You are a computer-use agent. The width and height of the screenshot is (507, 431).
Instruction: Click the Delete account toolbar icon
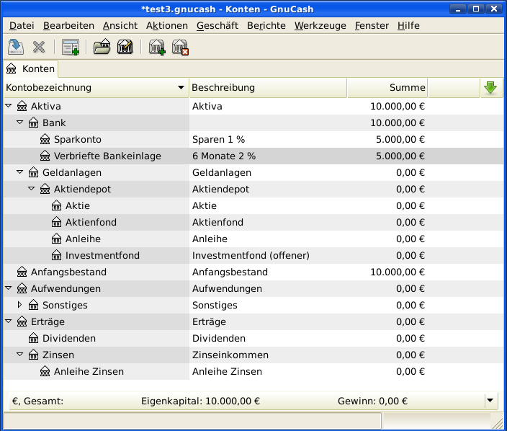pos(180,48)
